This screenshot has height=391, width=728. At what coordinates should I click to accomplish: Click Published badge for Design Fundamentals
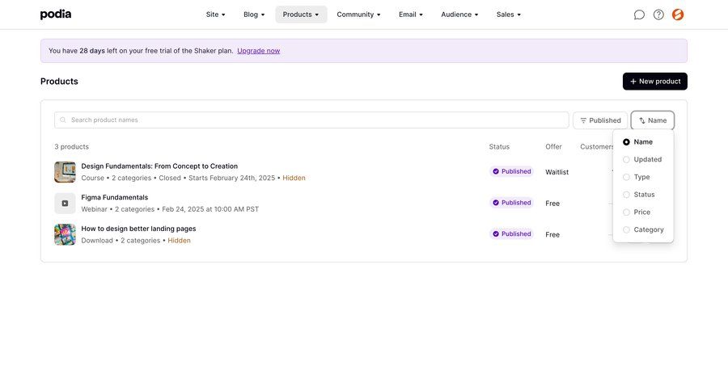(x=511, y=171)
